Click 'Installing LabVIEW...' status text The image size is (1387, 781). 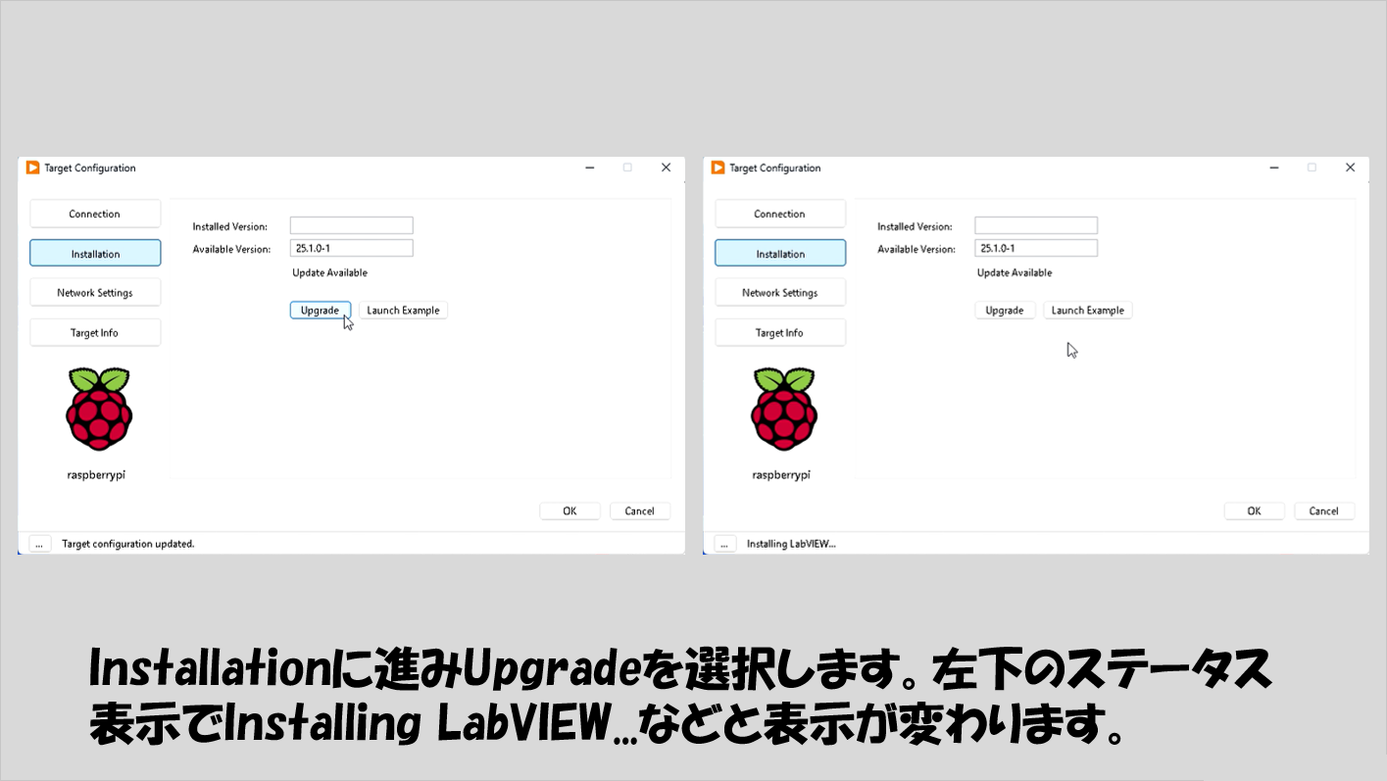coord(791,544)
